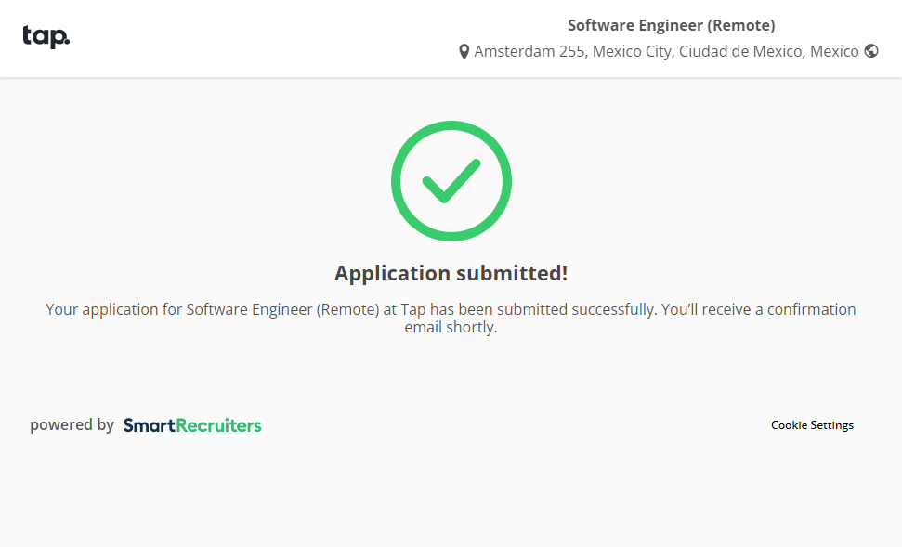Click the tap. company logo
The image size is (902, 547).
click(x=46, y=36)
